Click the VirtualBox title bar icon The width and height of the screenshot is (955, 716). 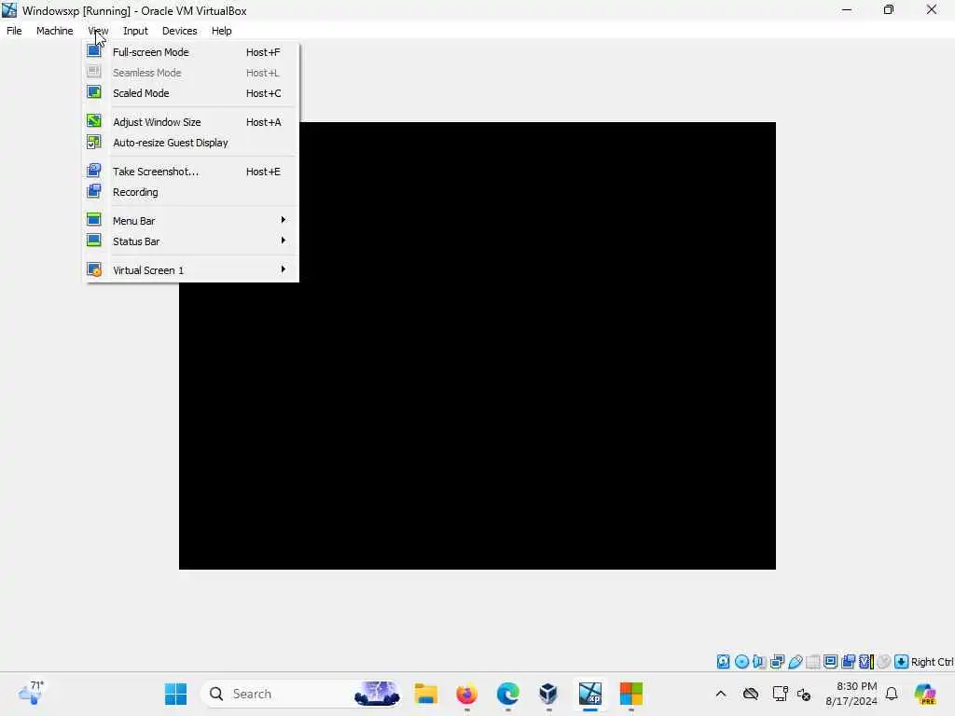pyautogui.click(x=9, y=10)
